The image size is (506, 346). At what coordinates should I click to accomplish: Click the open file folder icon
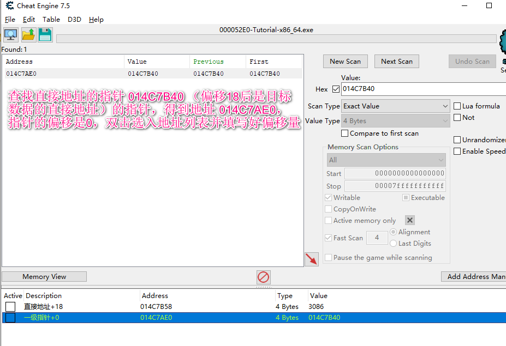(x=28, y=35)
